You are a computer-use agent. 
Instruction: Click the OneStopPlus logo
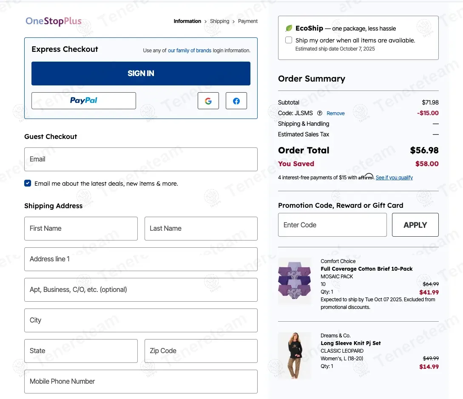(x=54, y=21)
